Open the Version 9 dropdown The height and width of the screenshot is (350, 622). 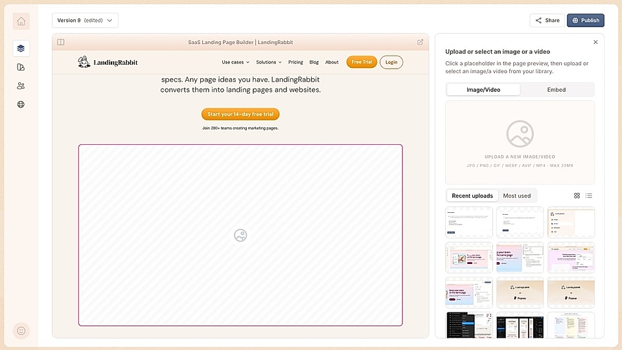coord(85,21)
